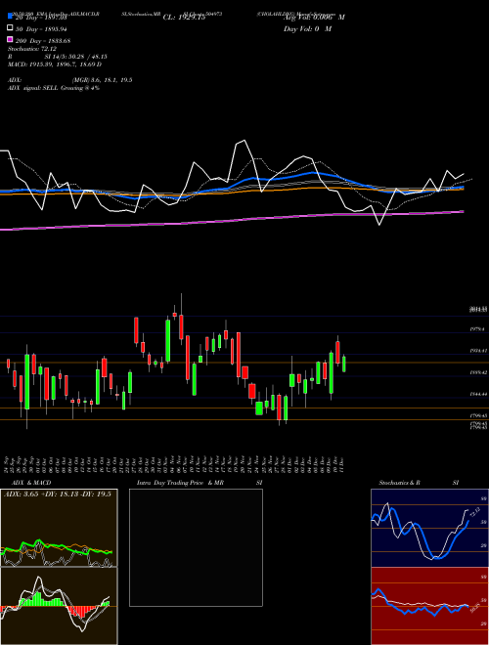Click the 'Day Vol: 0 M' text
The image size is (489, 645).
307,29
